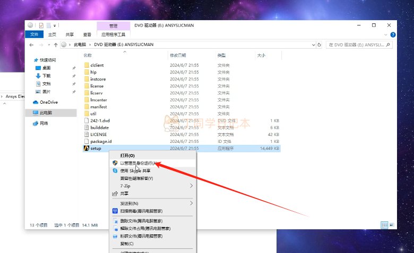
Task: Expand the 发送到(N) submenu arrow
Action: pyautogui.click(x=192, y=203)
